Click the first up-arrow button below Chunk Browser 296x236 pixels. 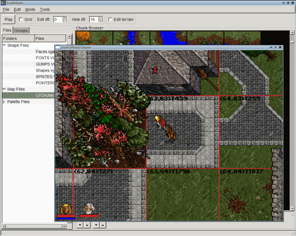click(87, 225)
